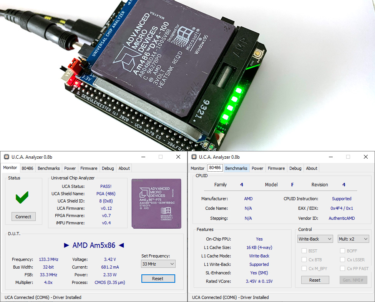Click the CPUID Instruction value "Supported"

342,199
